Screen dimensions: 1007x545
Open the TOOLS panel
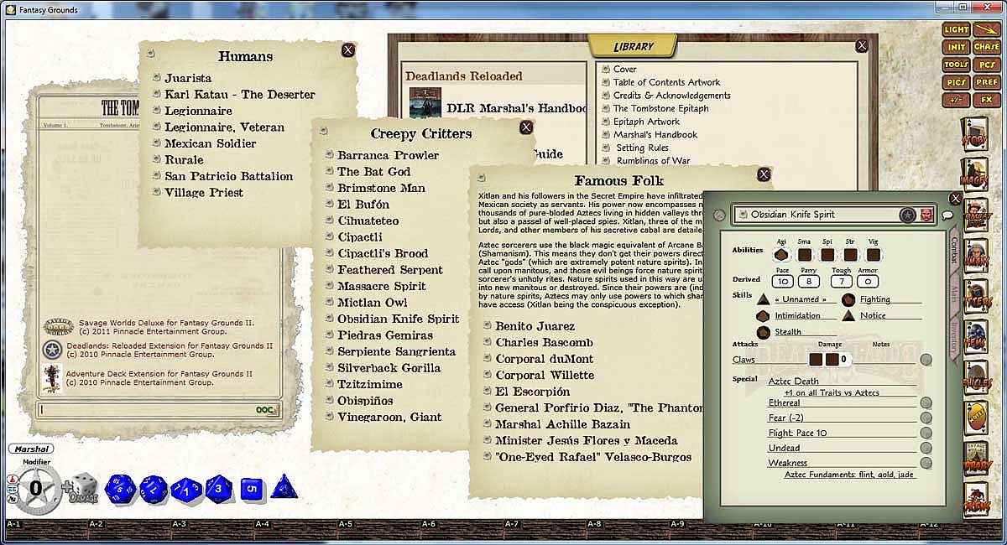[956, 65]
